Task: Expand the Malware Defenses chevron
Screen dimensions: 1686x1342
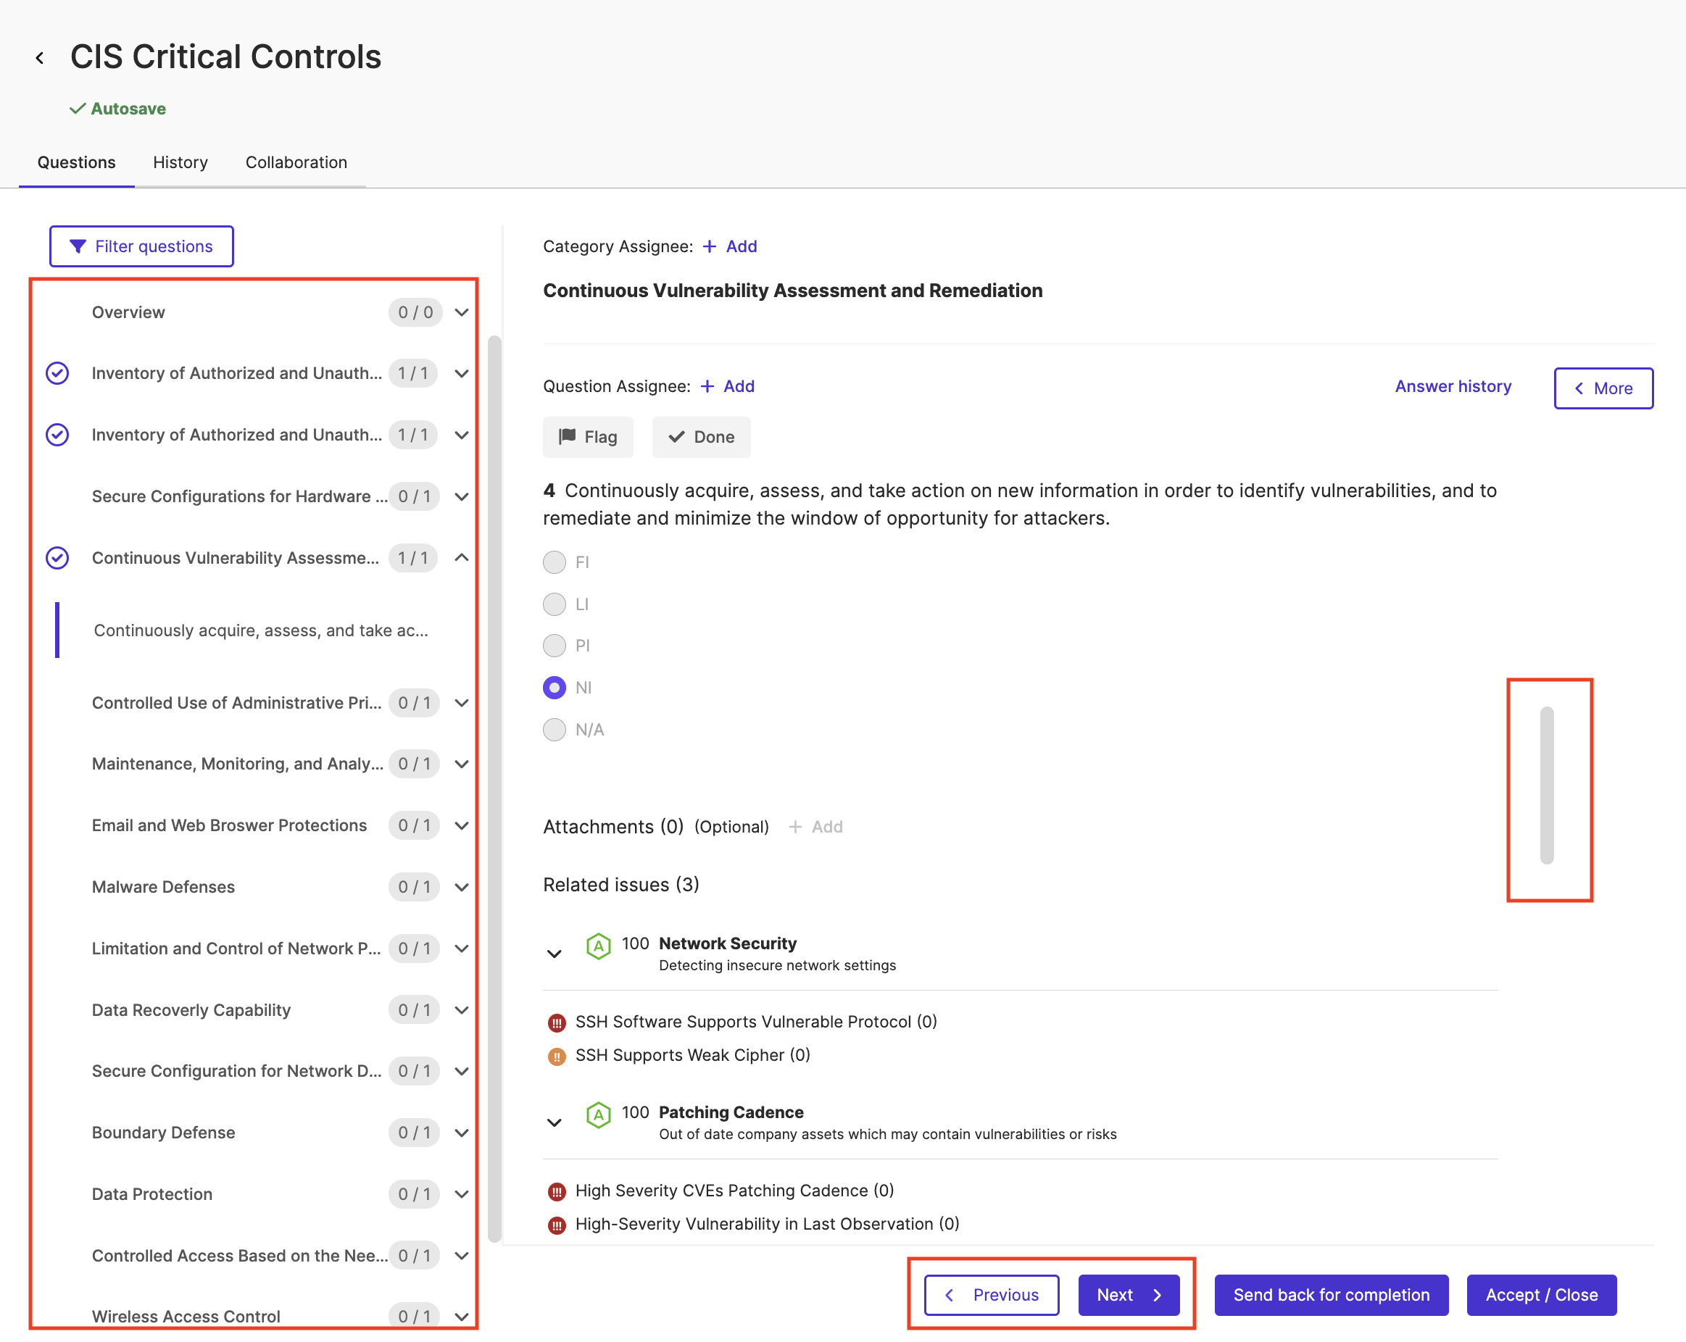Action: 462,887
